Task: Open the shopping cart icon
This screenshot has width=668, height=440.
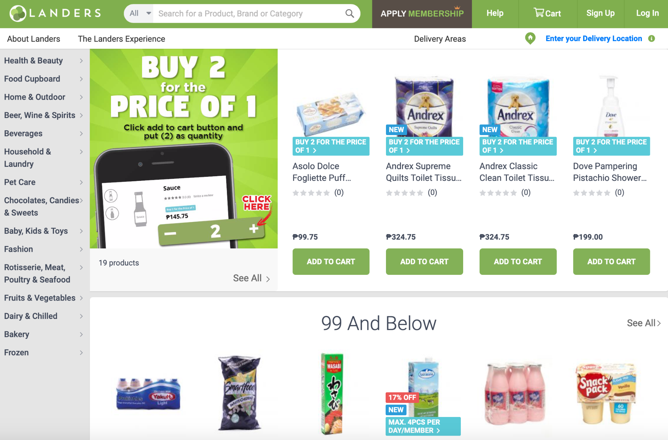Action: pyautogui.click(x=538, y=13)
